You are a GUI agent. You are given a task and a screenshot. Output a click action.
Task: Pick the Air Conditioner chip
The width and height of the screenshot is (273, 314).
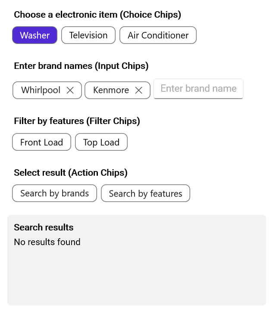click(158, 35)
